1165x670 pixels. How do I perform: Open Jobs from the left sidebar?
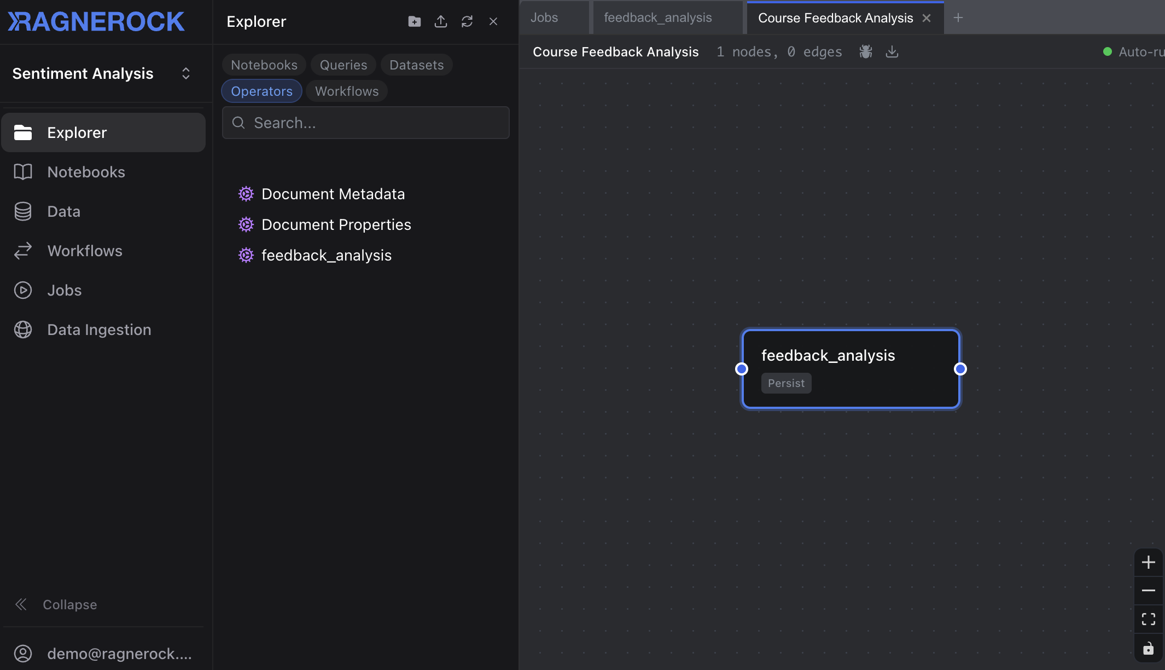103,290
